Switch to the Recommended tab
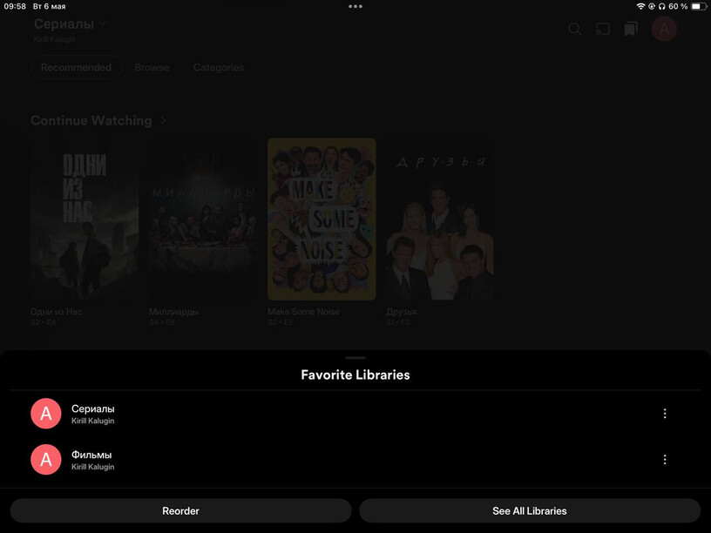The width and height of the screenshot is (711, 533). pos(76,68)
